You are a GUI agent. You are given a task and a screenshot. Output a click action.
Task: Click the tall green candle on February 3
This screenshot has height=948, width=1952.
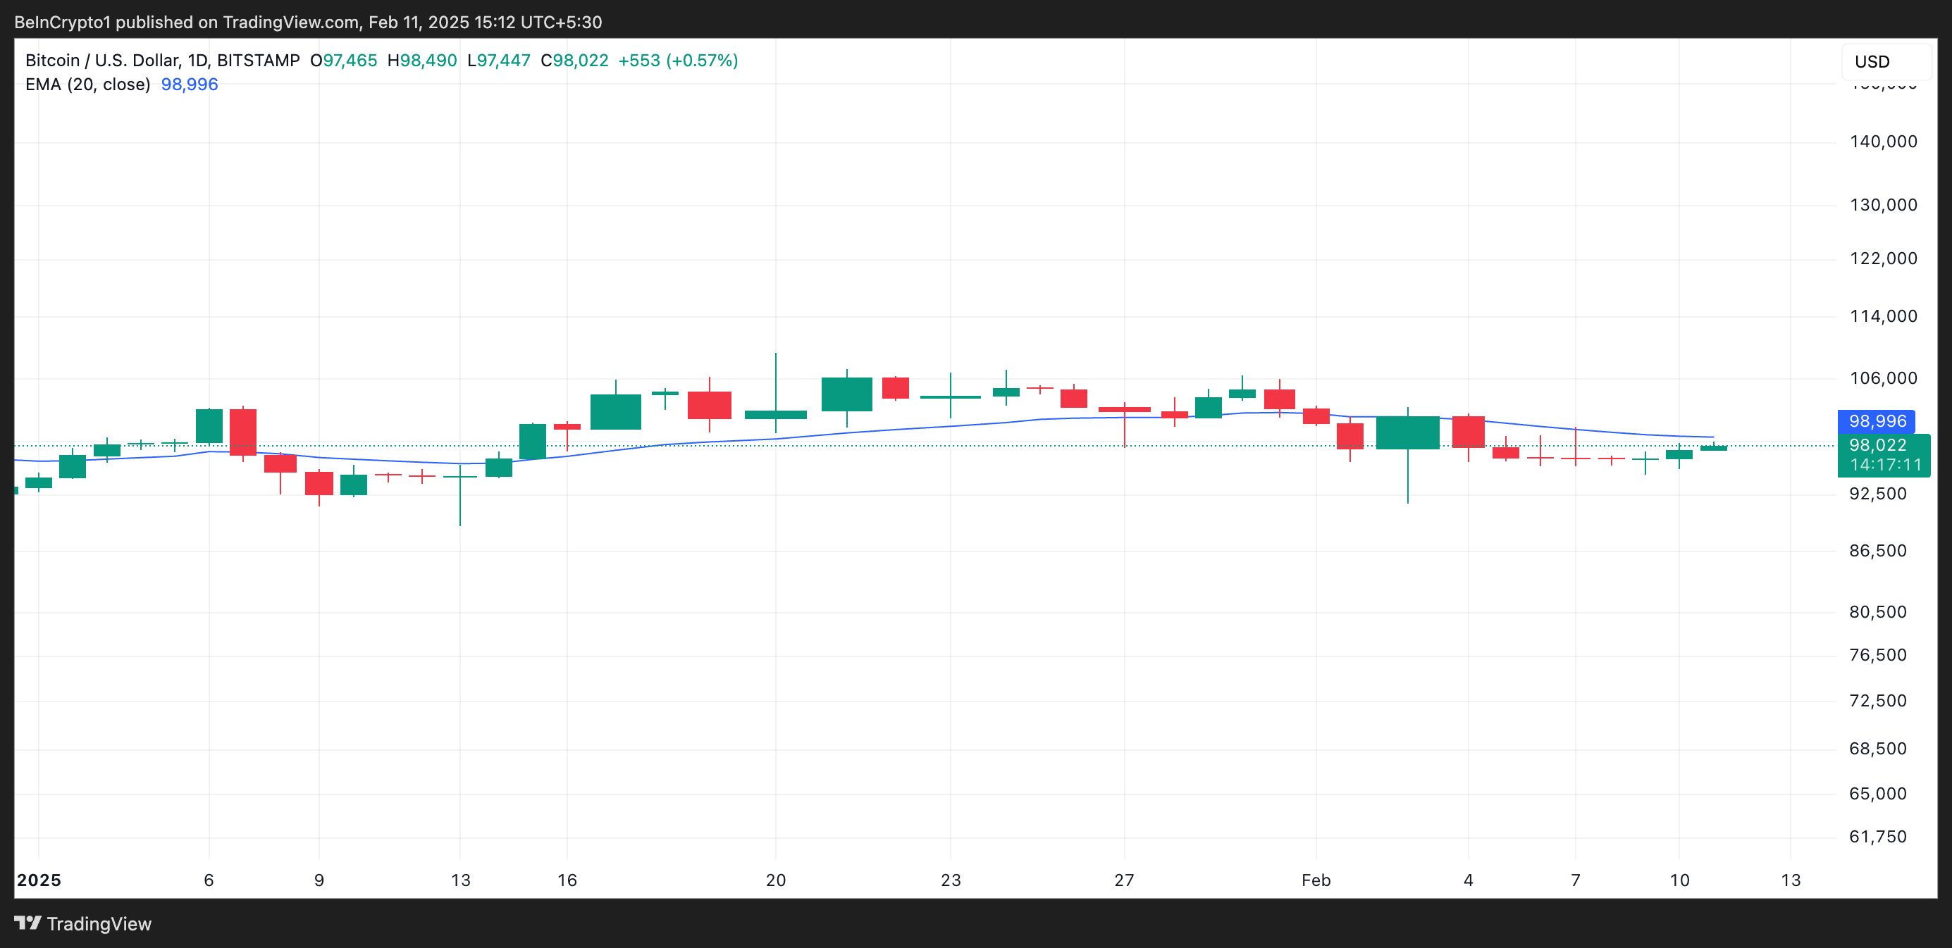tap(1407, 432)
